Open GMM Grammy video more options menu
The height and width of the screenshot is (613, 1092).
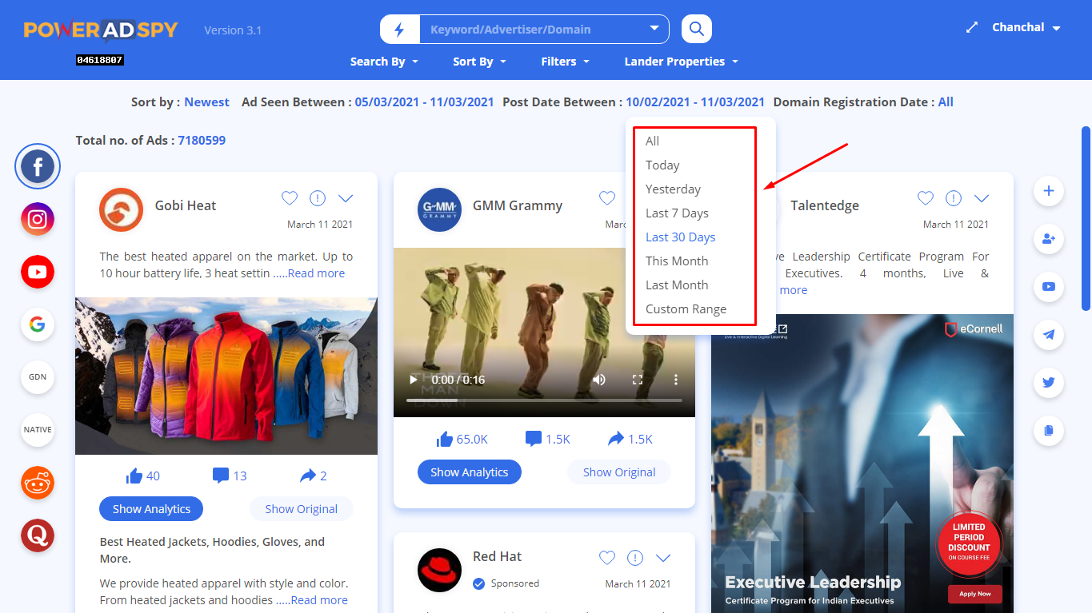tap(676, 380)
